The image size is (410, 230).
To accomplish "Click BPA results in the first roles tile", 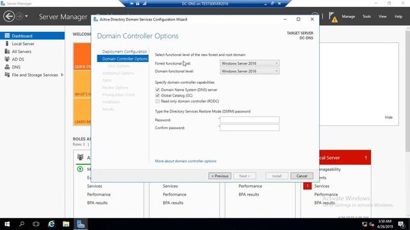I will (x=97, y=203).
